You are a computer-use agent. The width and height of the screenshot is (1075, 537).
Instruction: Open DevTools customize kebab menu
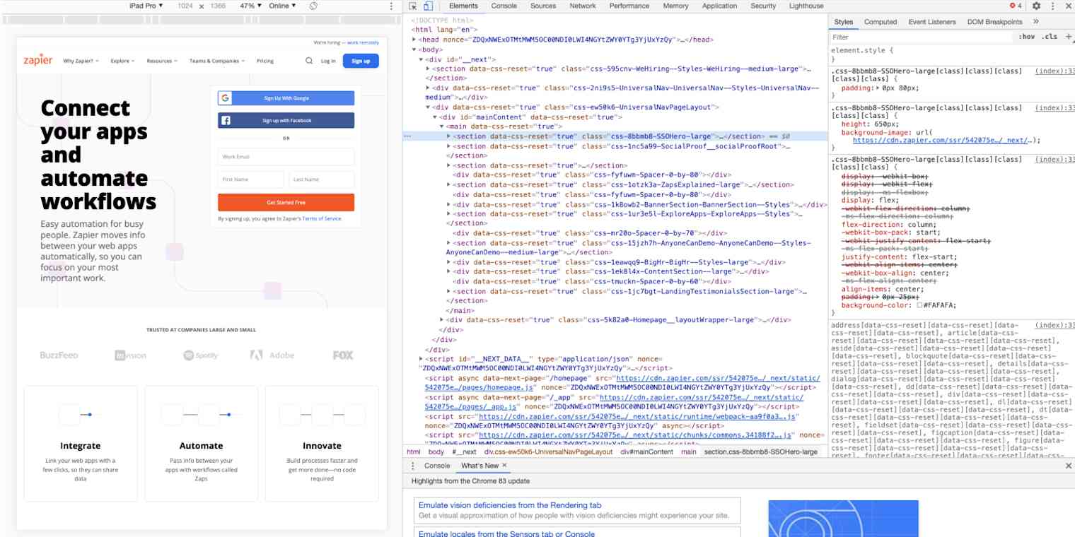[1052, 6]
